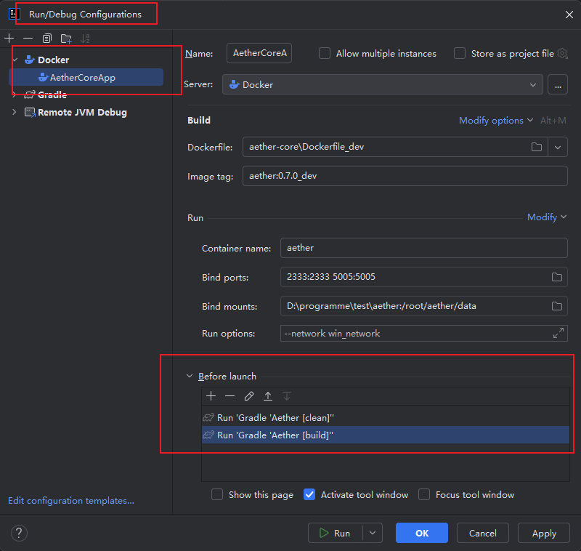
Task: Sort configurations alphabetically
Action: click(x=86, y=39)
